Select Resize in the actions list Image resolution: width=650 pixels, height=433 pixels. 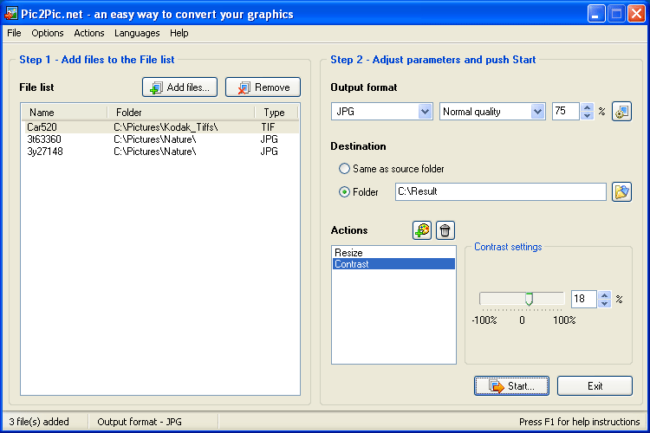click(393, 253)
